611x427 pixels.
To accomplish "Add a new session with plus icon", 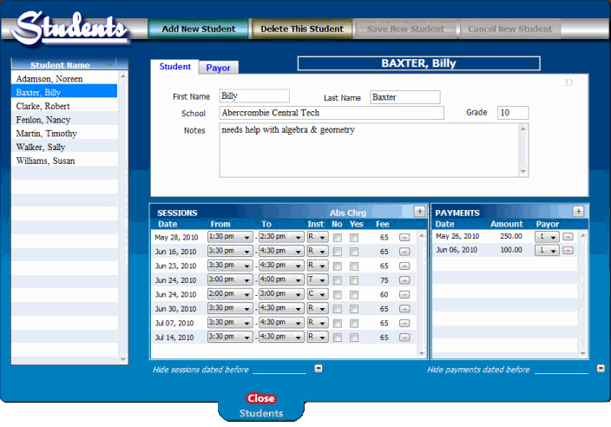I will coord(419,211).
